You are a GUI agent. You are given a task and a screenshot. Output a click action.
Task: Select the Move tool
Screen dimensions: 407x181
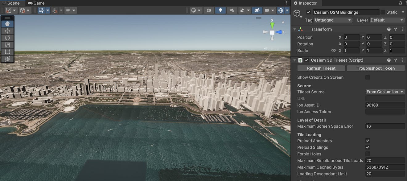pos(7,31)
